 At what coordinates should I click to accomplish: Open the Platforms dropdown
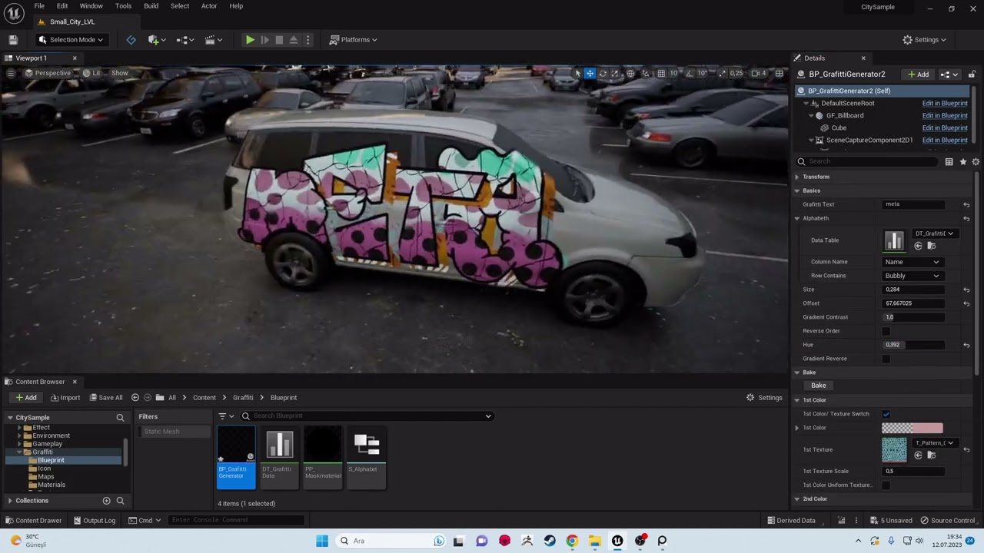[x=354, y=40]
